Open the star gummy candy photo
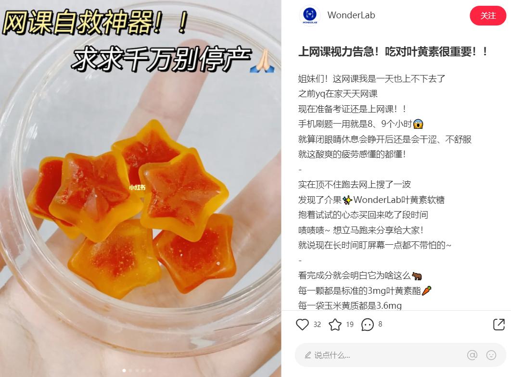The width and height of the screenshot is (511, 377). point(141,188)
